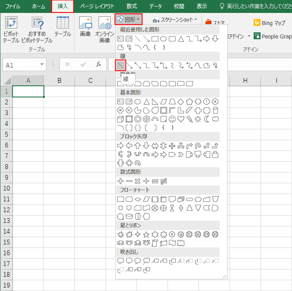Choose the Freeform shape in the 線 section
The width and height of the screenshot is (292, 291).
[207, 66]
